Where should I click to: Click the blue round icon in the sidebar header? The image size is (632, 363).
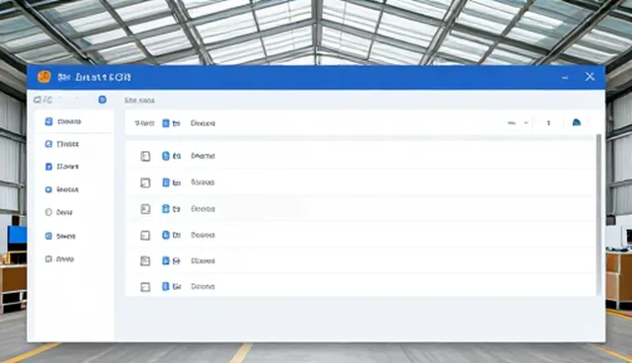pyautogui.click(x=103, y=100)
